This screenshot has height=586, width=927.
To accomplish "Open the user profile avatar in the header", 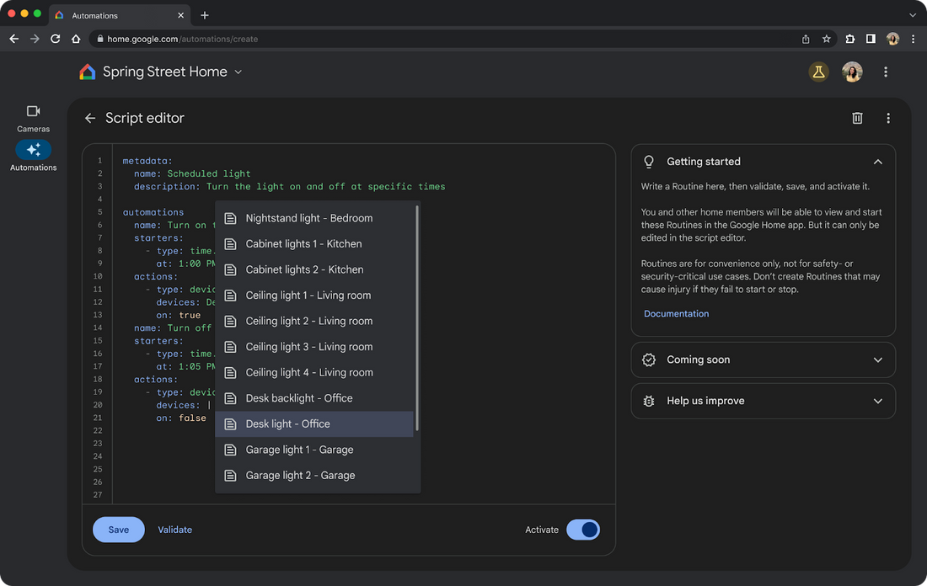I will coord(852,72).
